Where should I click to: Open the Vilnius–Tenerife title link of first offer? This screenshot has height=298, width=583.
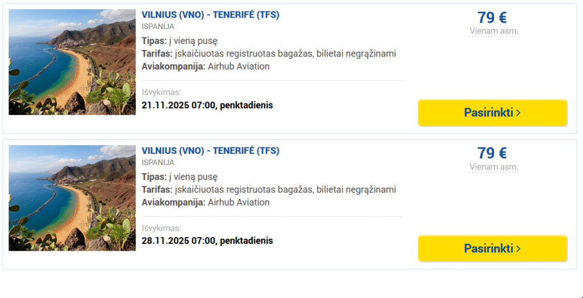(x=210, y=15)
